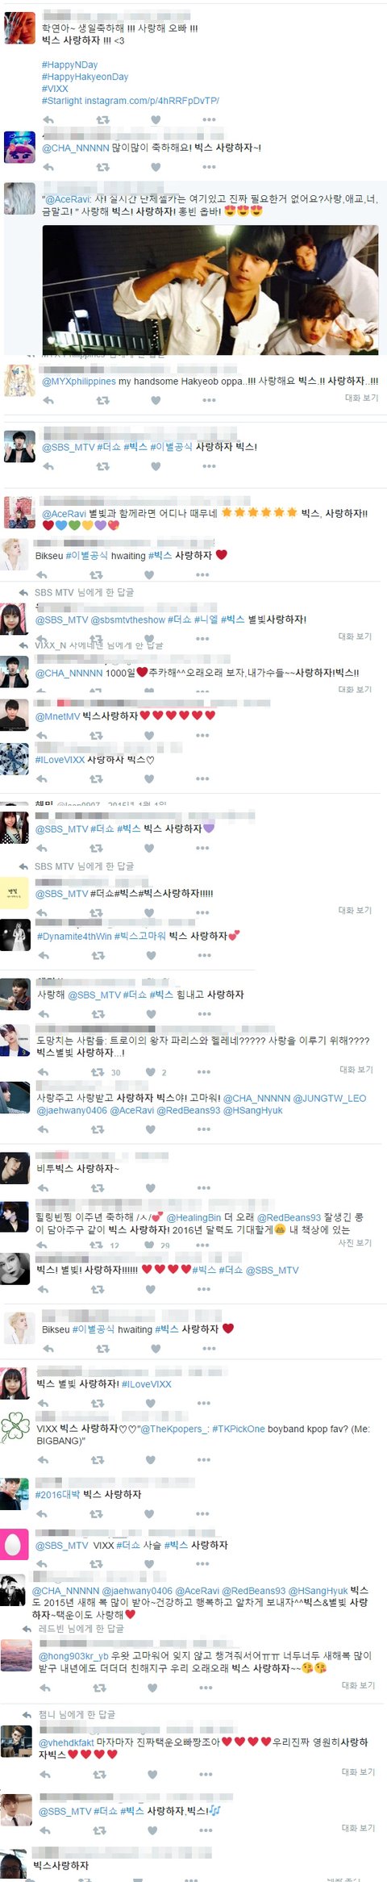Like the '#TKPickOne boyband kpop fav' tweet
This screenshot has height=1882, width=387.
151,1459
